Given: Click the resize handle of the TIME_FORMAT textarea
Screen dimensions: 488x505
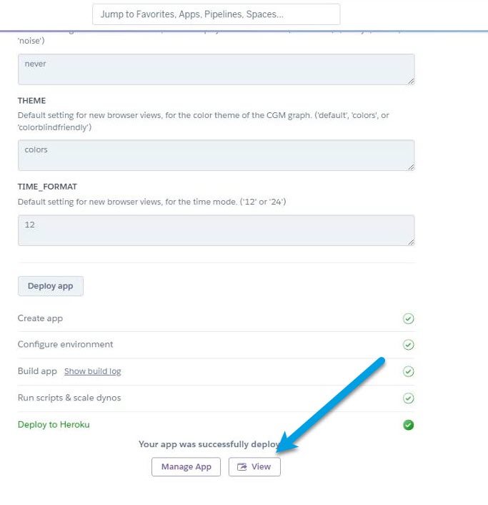Looking at the screenshot, I should [411, 242].
